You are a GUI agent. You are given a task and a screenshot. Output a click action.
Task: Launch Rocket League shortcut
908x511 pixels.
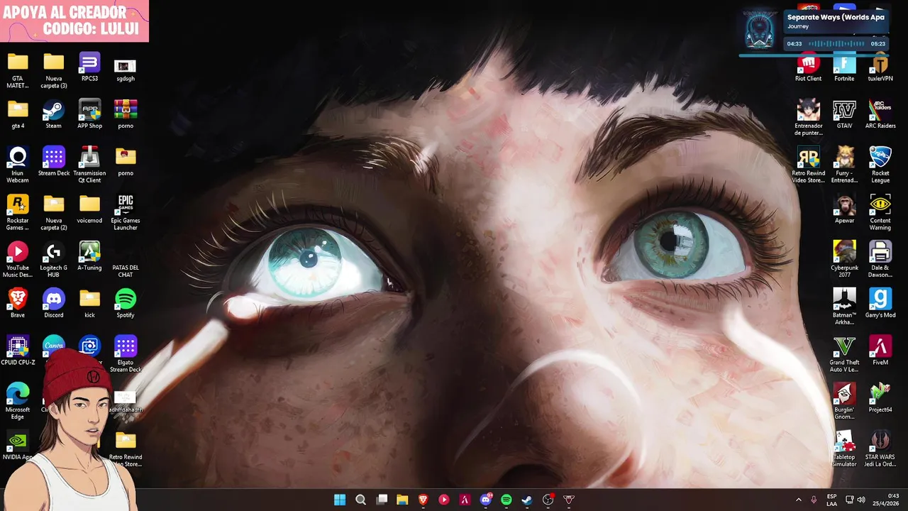click(x=880, y=165)
